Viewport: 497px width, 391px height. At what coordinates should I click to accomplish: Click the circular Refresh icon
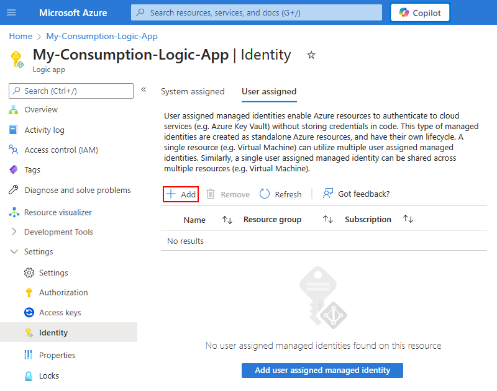point(265,194)
